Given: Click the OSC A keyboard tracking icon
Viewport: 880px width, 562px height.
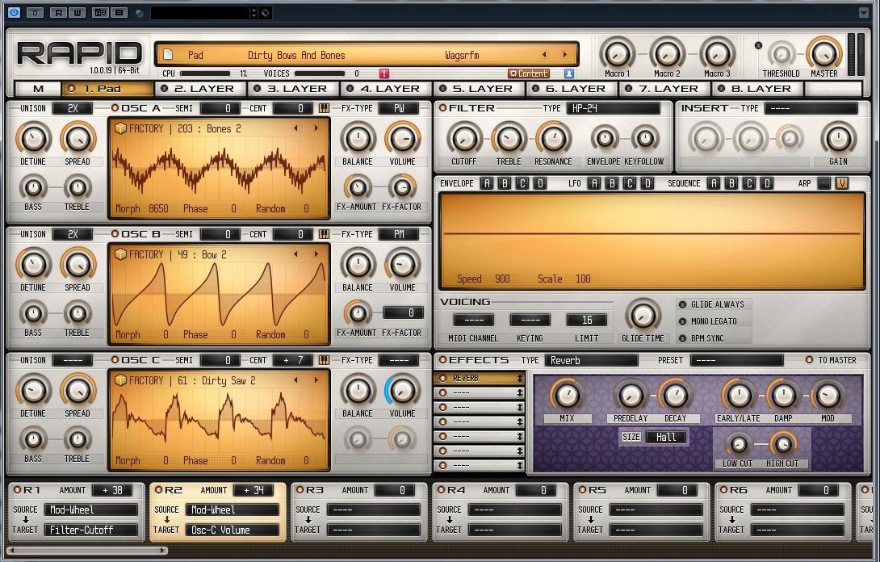Looking at the screenshot, I should [x=324, y=108].
